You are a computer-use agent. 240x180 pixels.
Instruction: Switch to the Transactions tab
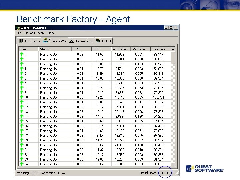81,41
